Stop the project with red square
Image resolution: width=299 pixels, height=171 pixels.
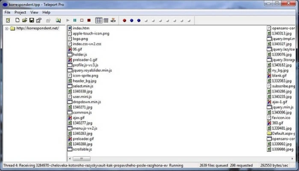[x=89, y=20]
